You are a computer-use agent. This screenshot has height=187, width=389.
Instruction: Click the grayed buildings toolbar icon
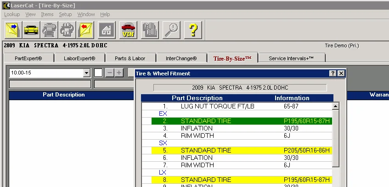pos(150,30)
